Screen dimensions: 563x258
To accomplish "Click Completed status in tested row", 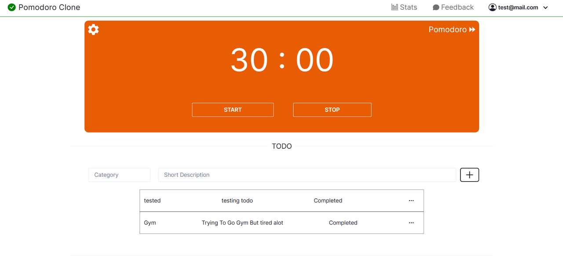I will tap(328, 201).
